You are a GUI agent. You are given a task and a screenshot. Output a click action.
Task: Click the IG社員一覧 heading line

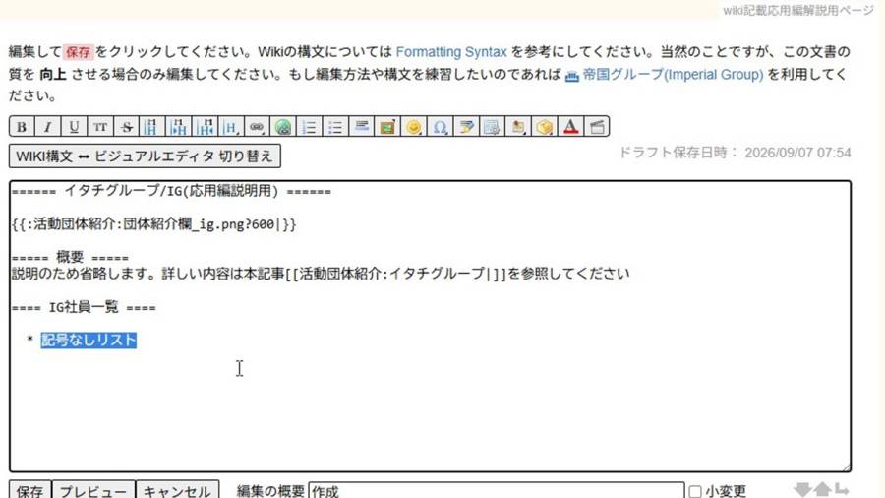pos(84,307)
